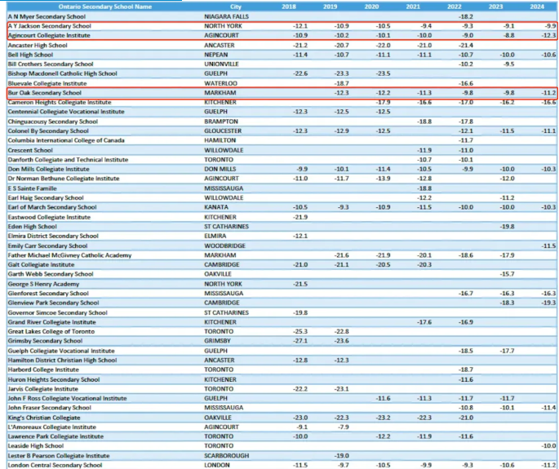559x469 pixels.
Task: Select Dr Norman Bethune Collegiate Institute name
Action: click(x=64, y=179)
